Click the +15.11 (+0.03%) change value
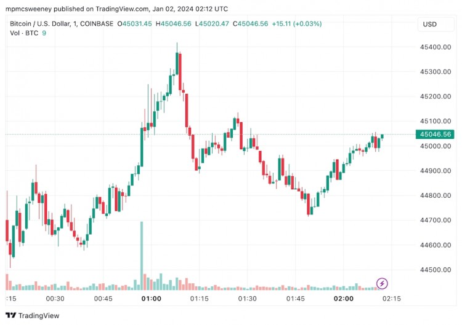Viewport: 462px width, 325px height. [x=296, y=24]
